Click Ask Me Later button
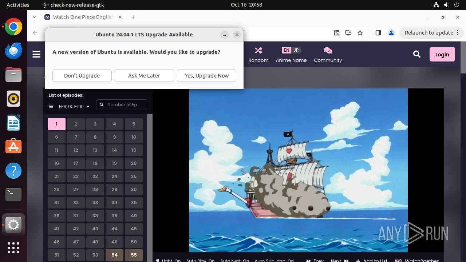Viewport: 466px width, 262px height. (144, 76)
